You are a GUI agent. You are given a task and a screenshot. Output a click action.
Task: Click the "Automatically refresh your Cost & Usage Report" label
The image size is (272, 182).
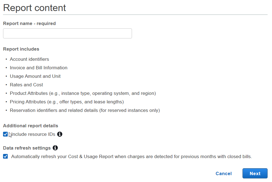click(x=131, y=157)
